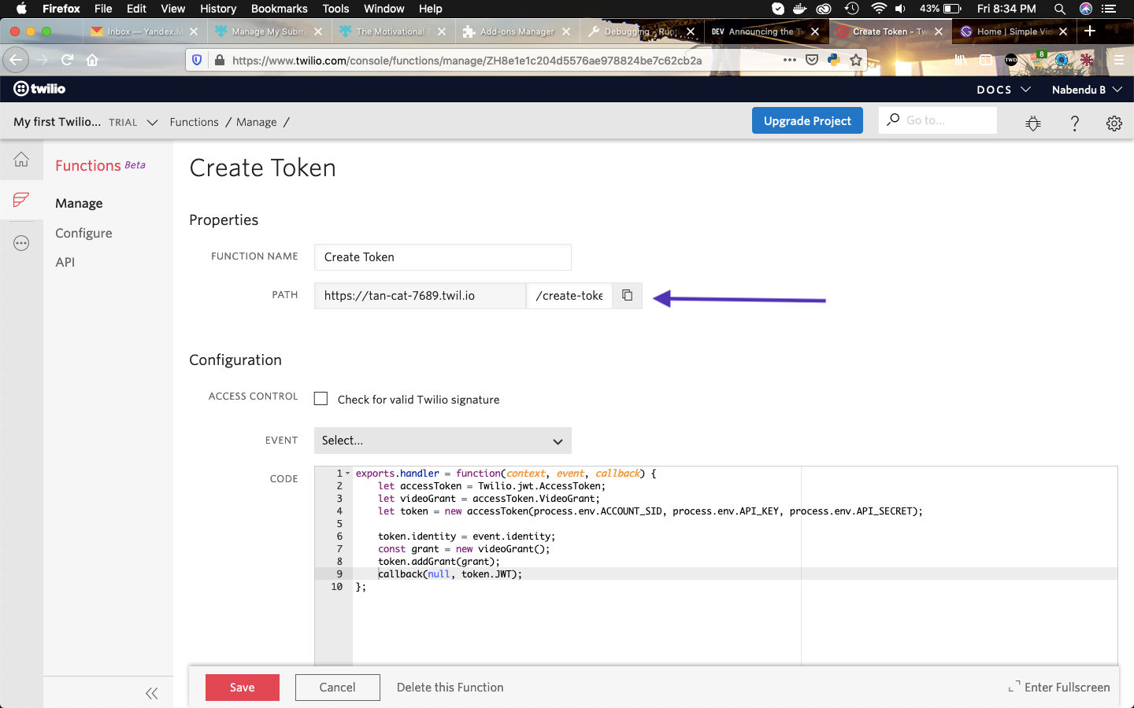Screen dimensions: 1134x708
Task: Enable Check for valid Twilio signature
Action: [321, 399]
